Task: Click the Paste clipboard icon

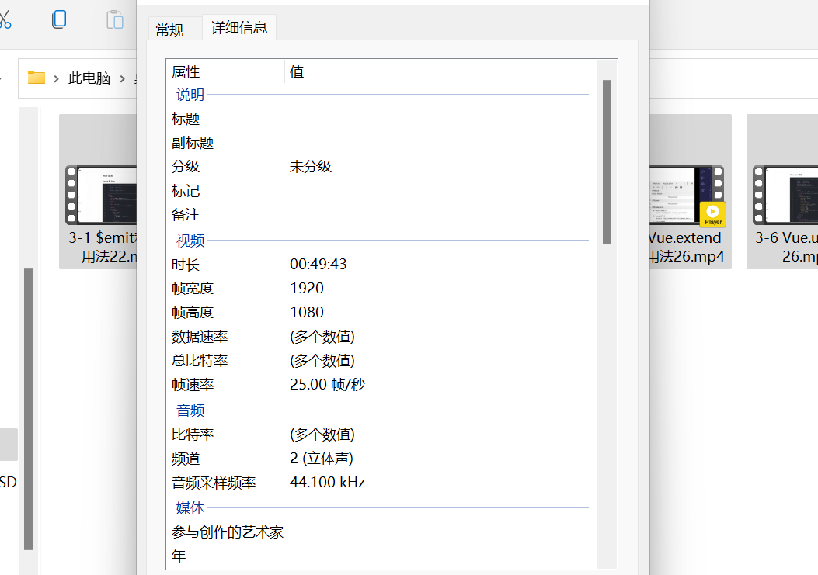Action: click(x=115, y=19)
